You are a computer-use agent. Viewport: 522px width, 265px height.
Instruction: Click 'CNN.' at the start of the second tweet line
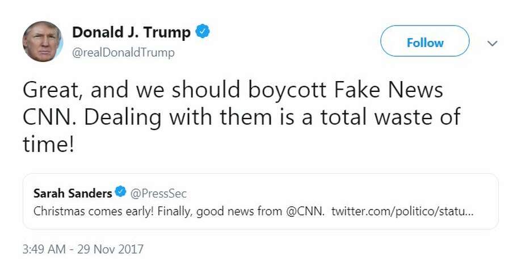tap(49, 117)
